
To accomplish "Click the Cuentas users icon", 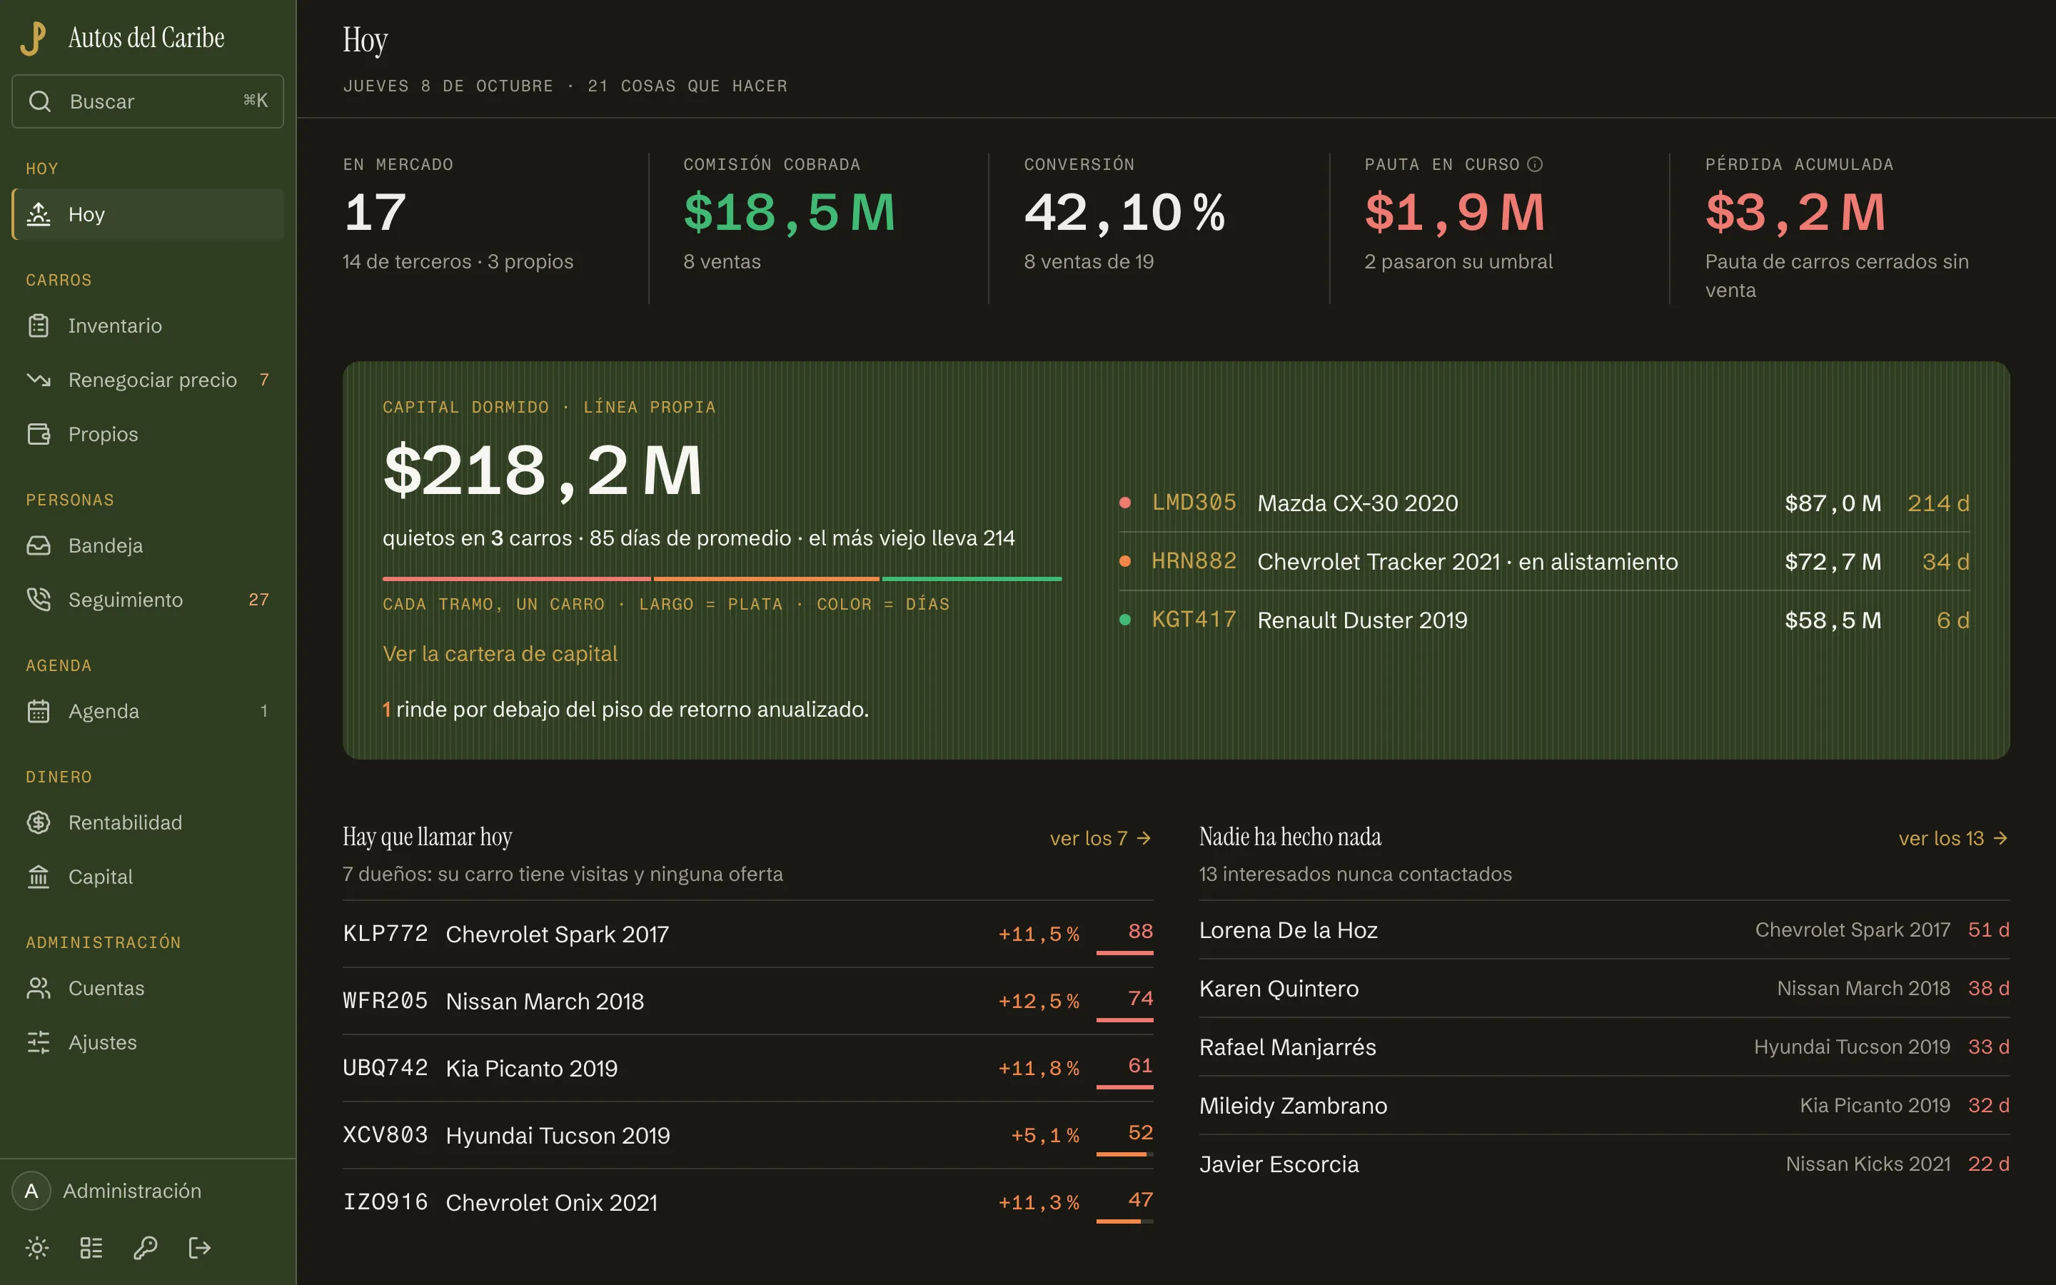I will [x=39, y=989].
